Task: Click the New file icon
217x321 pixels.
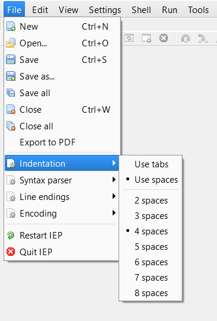Action: pos(11,27)
